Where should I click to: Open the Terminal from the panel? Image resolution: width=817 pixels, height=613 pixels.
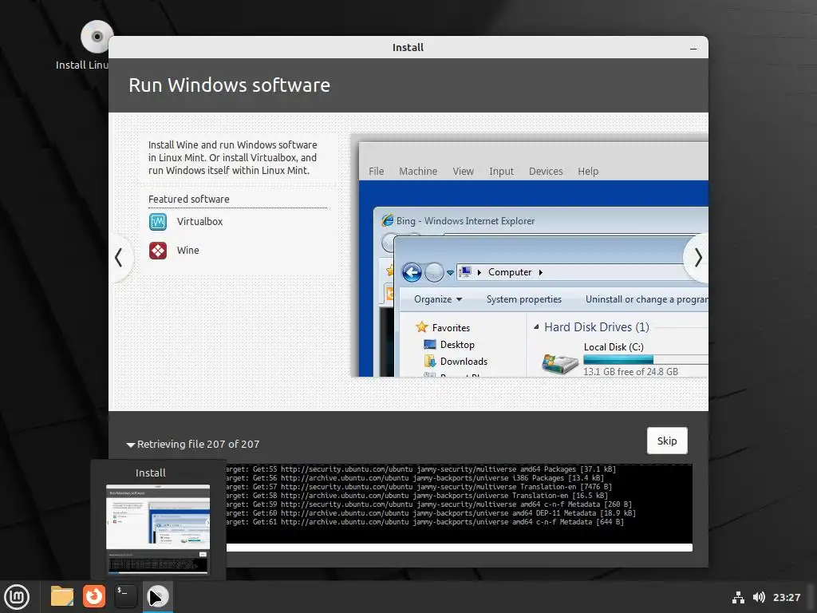pyautogui.click(x=125, y=596)
